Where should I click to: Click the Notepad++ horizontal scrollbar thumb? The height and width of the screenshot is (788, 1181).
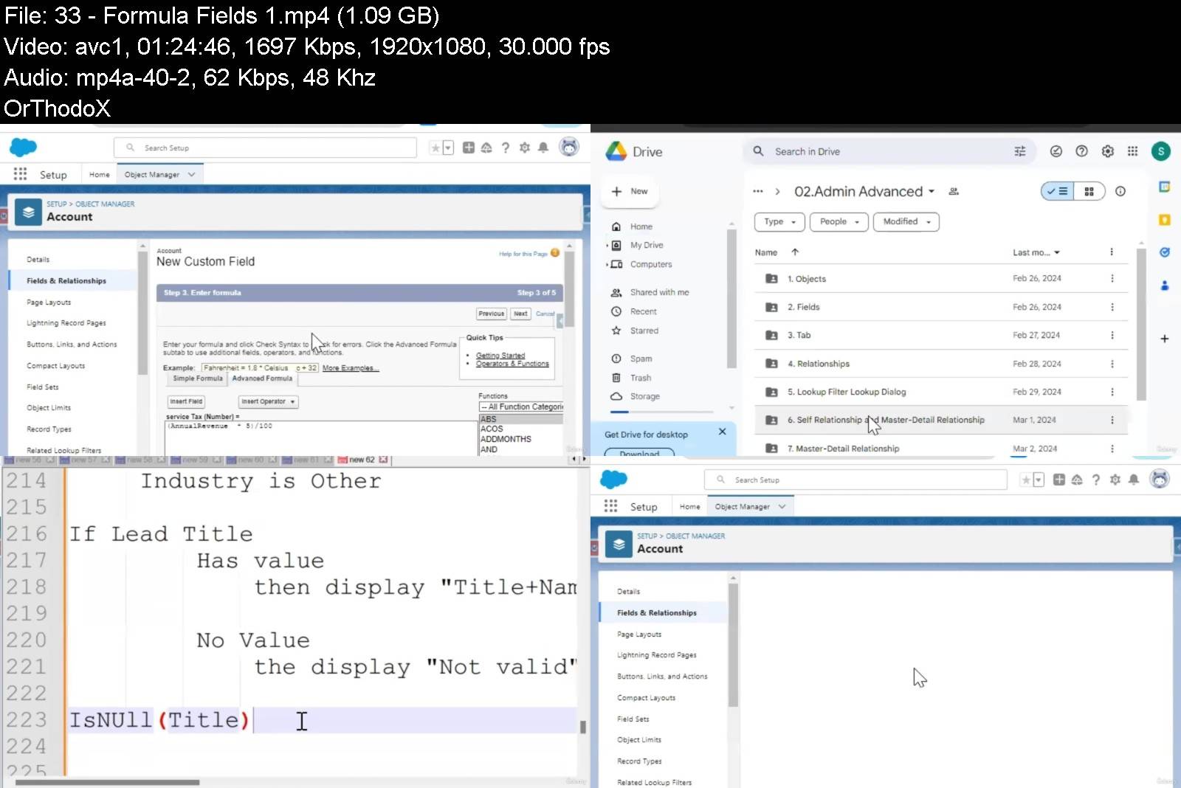coord(106,782)
